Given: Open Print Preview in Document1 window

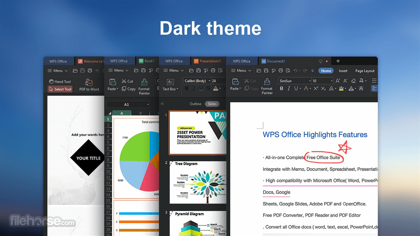Looking at the screenshot, I should coord(288,71).
